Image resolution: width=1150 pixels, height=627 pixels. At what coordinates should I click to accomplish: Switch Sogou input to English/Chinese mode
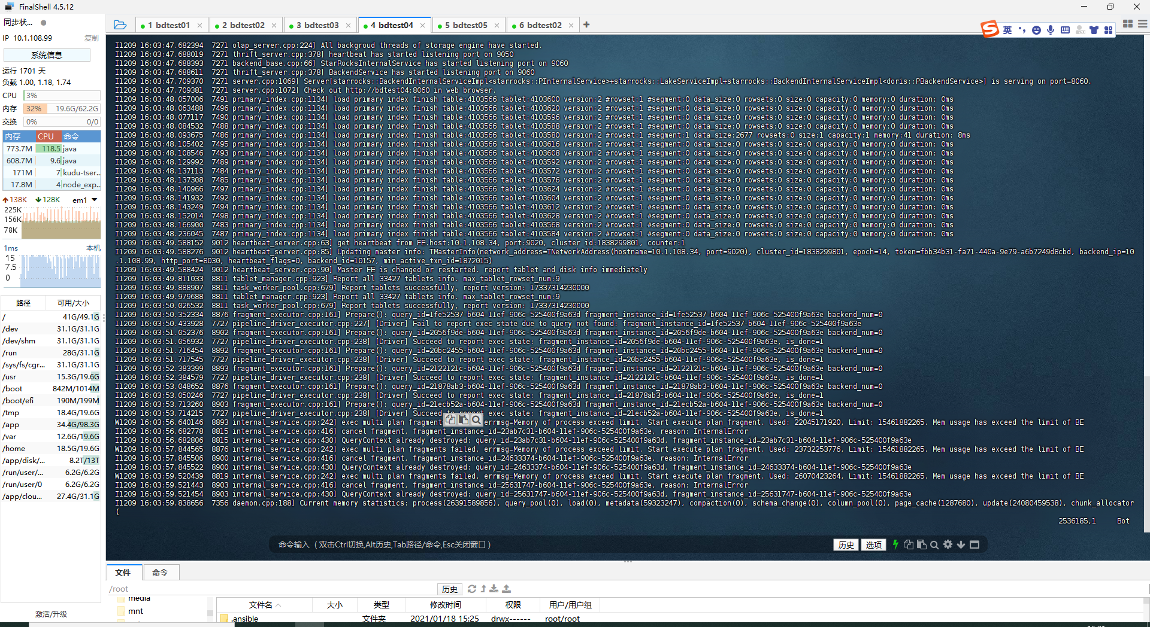tap(1007, 30)
